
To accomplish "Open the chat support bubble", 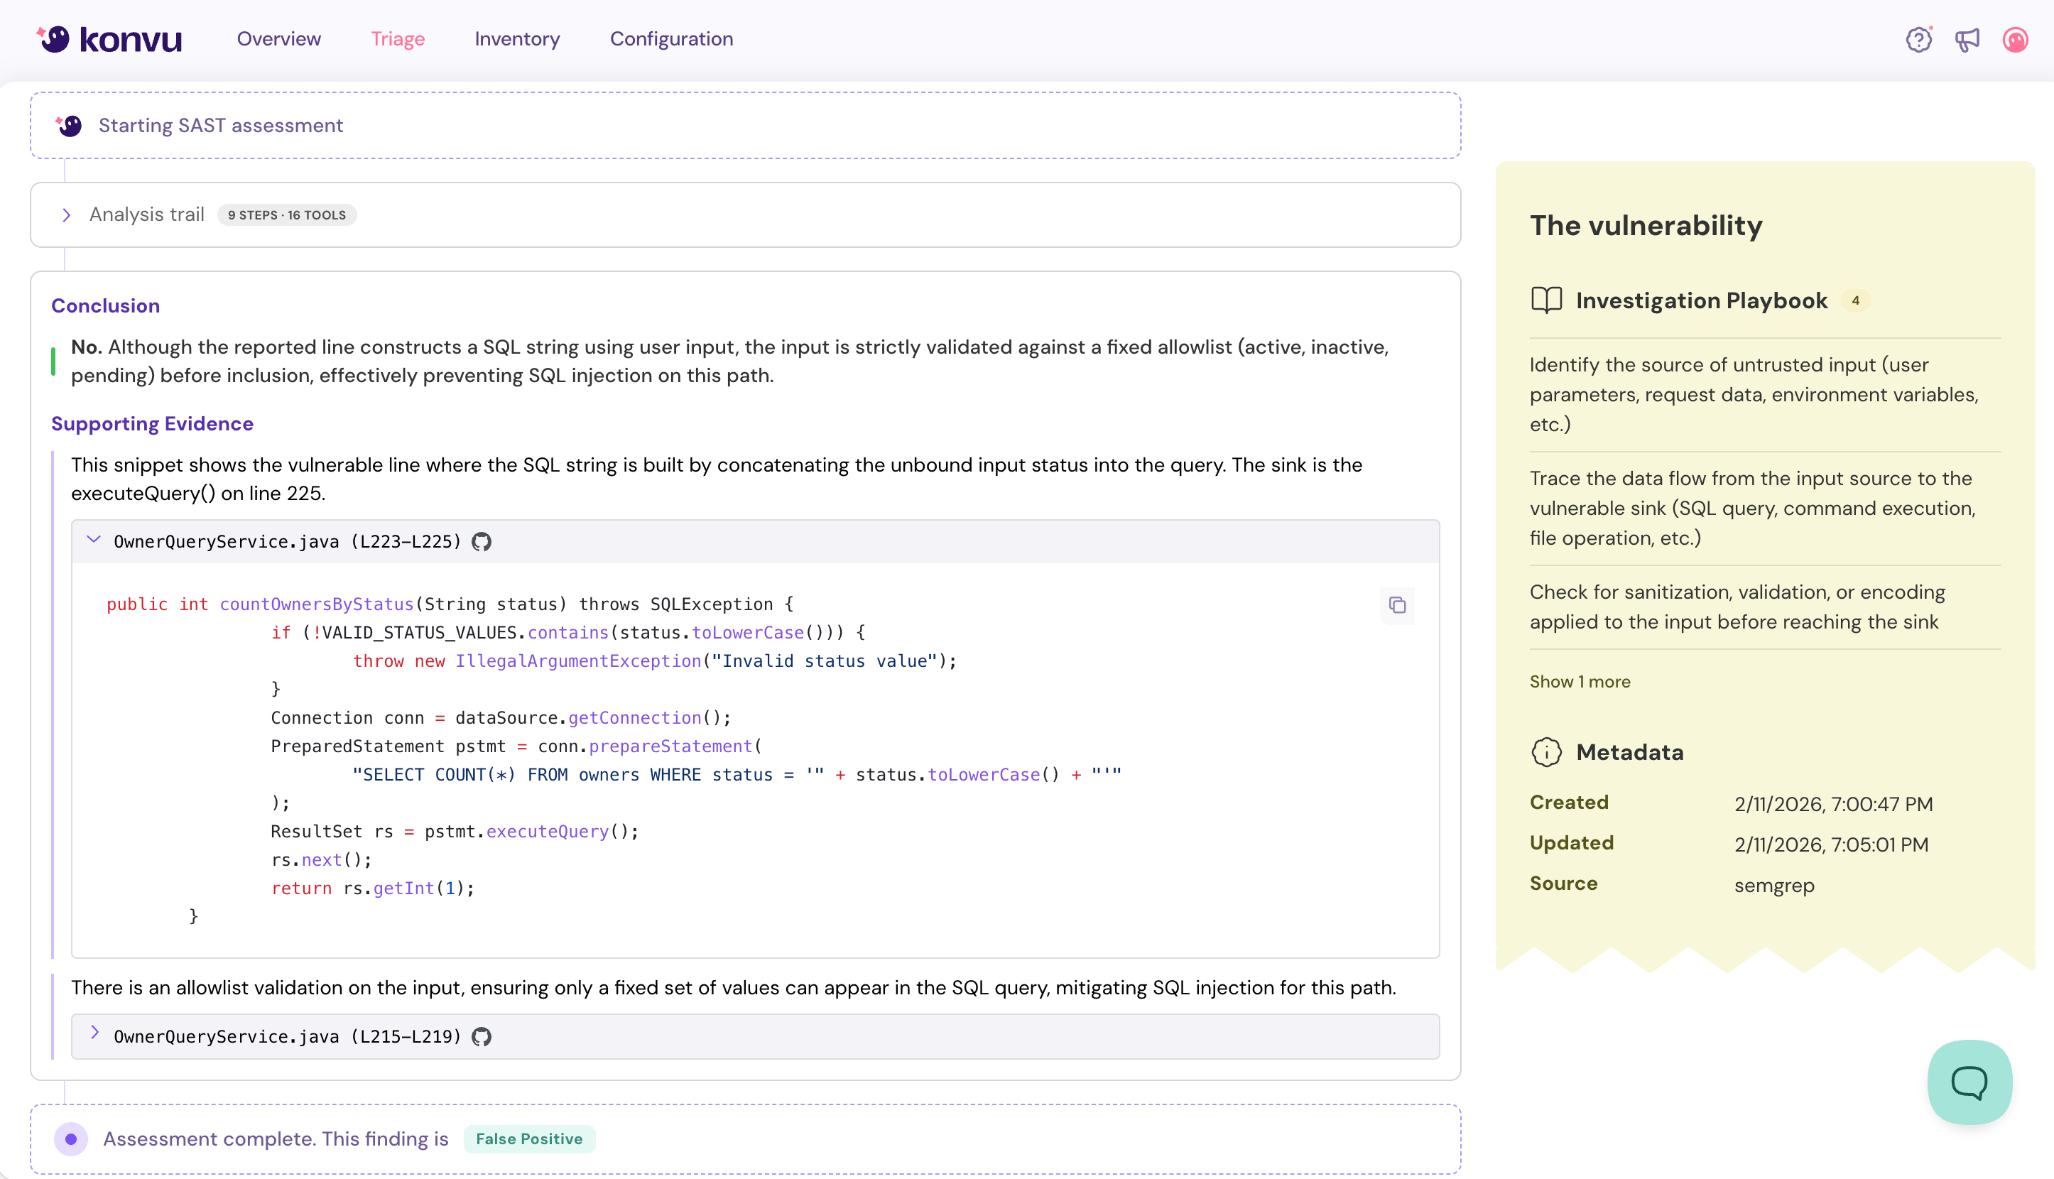I will (x=1969, y=1082).
